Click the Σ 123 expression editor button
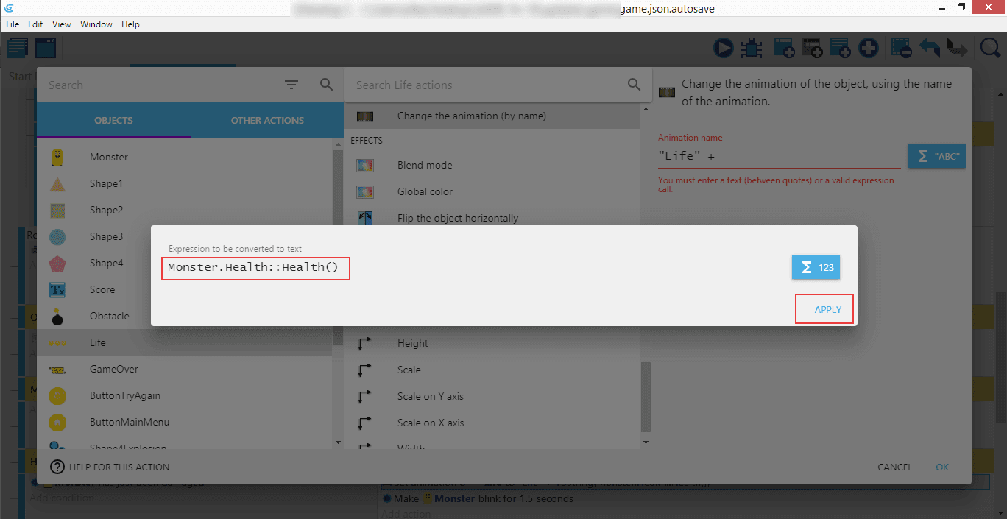1007x519 pixels. pos(816,267)
